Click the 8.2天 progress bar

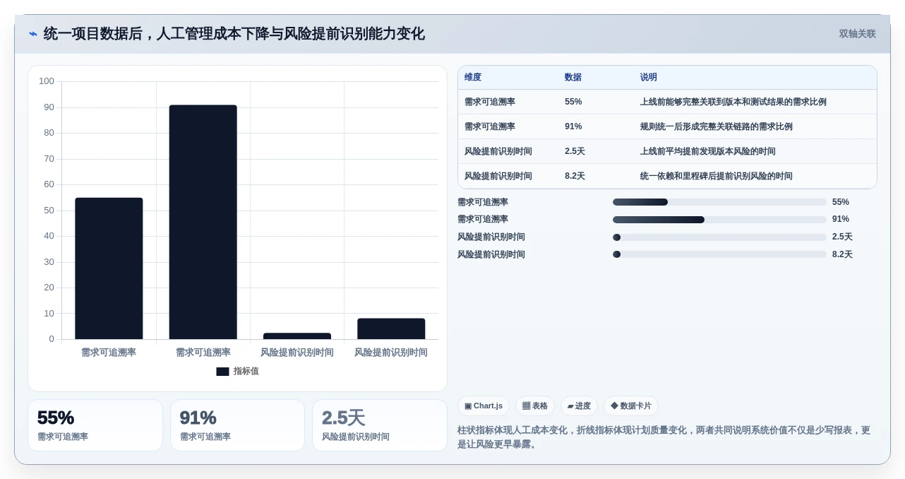point(719,254)
